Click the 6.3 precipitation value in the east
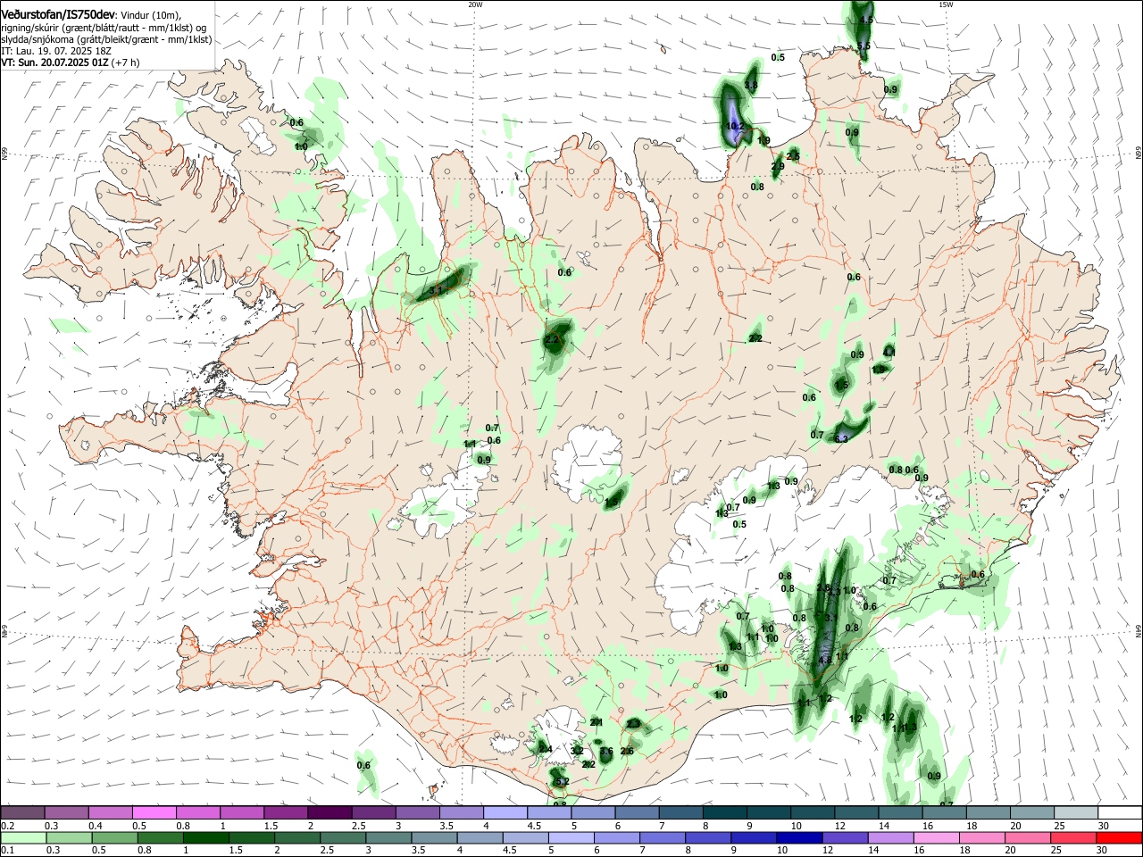This screenshot has width=1143, height=857. pos(841,438)
